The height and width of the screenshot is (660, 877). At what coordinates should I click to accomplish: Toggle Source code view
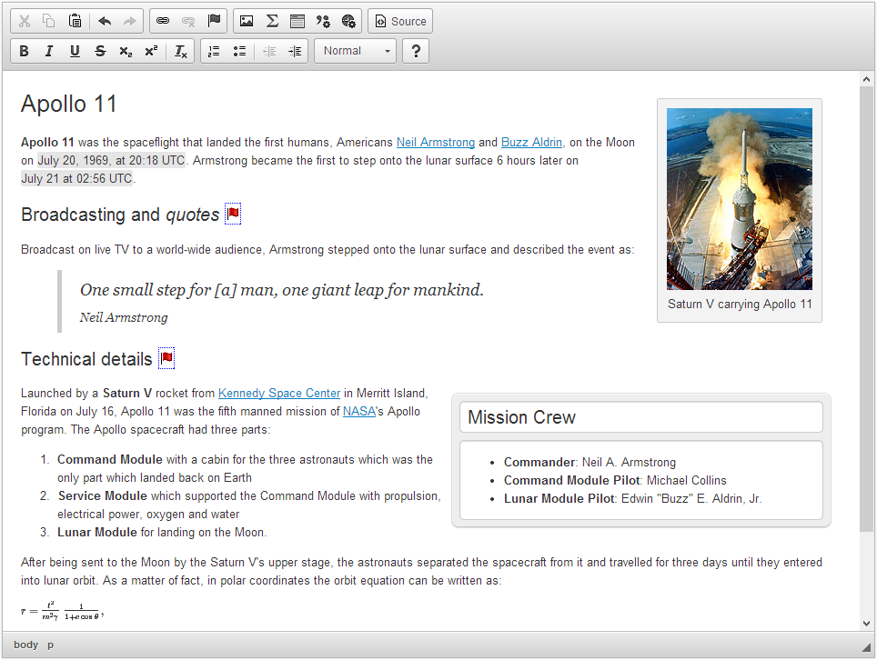coord(400,21)
